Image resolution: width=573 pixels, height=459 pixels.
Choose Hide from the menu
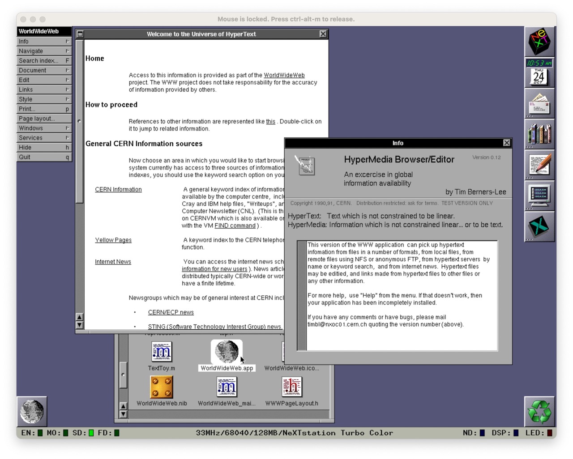44,147
